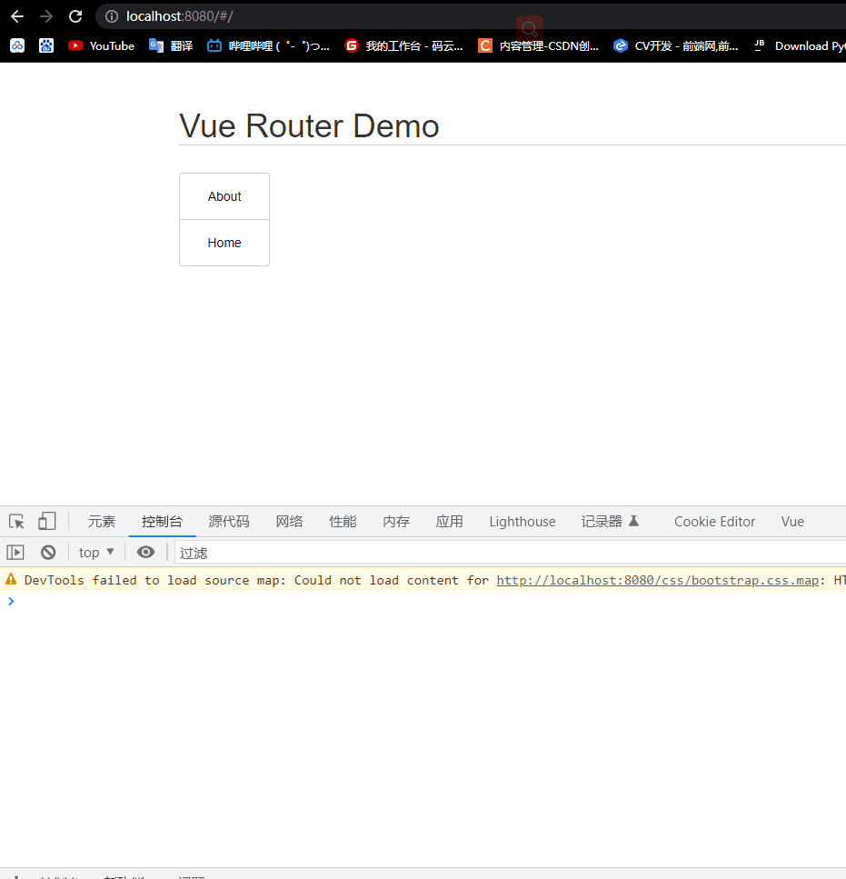The image size is (846, 879).
Task: Click the Home router link
Action: click(x=224, y=243)
